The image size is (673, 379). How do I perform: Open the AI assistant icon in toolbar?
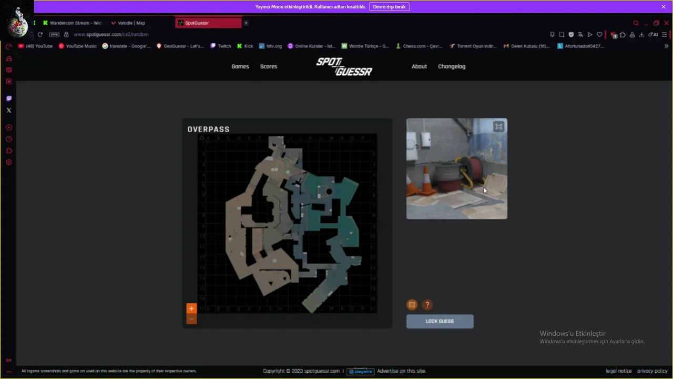click(x=654, y=35)
